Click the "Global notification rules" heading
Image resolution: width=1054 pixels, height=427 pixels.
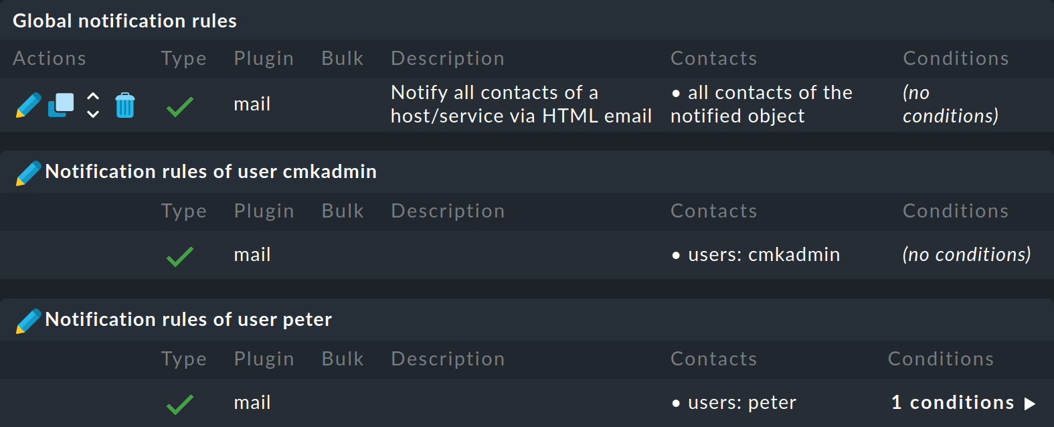pyautogui.click(x=124, y=21)
